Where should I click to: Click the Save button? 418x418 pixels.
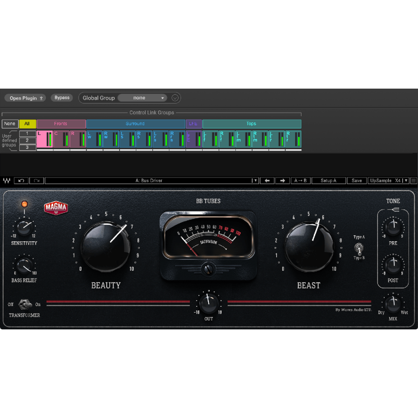pos(357,181)
